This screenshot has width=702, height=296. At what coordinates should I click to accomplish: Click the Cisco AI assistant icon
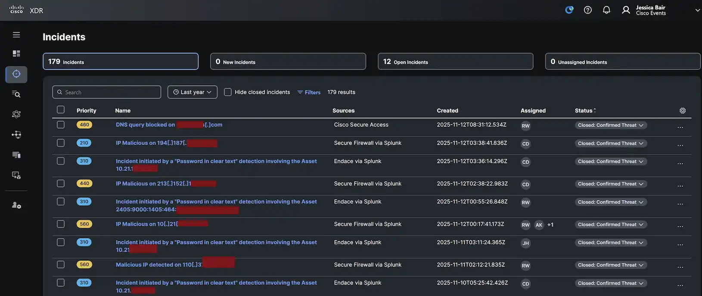coord(569,10)
